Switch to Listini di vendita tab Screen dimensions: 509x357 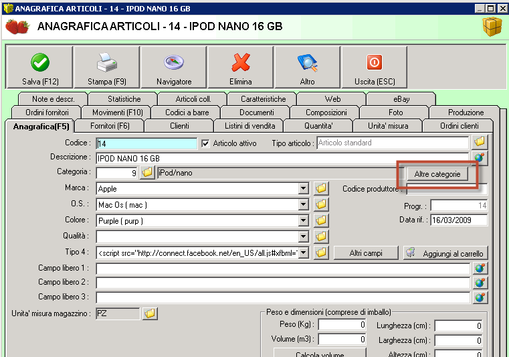point(249,126)
